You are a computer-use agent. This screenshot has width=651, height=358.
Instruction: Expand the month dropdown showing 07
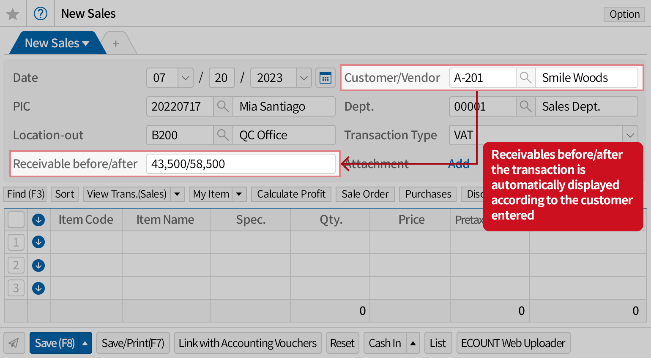[185, 78]
